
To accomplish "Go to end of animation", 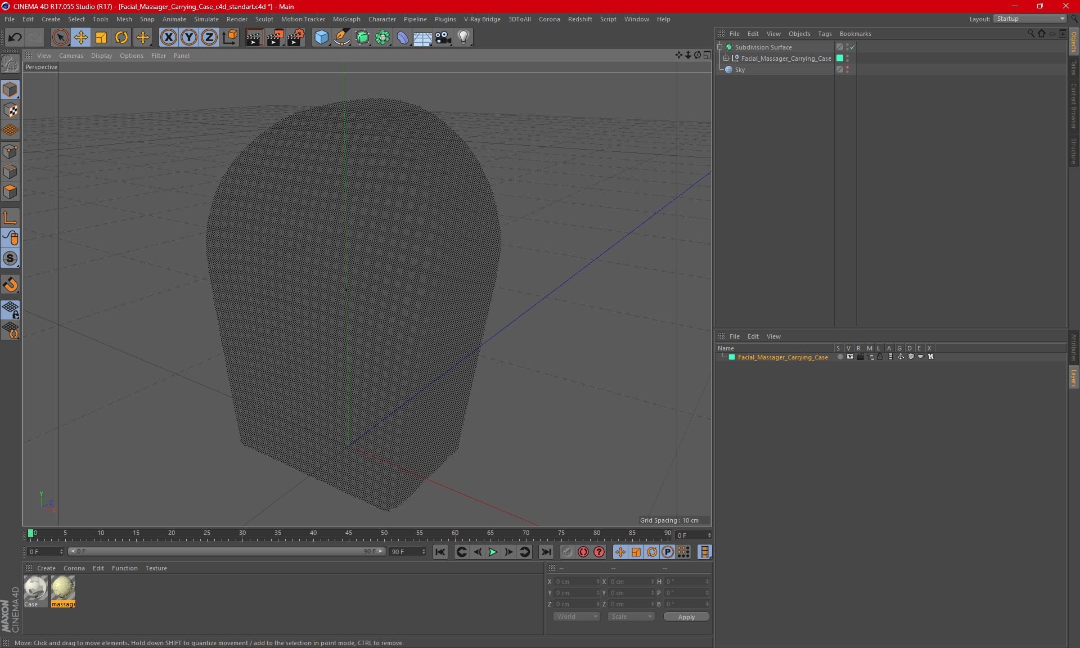I will point(546,552).
